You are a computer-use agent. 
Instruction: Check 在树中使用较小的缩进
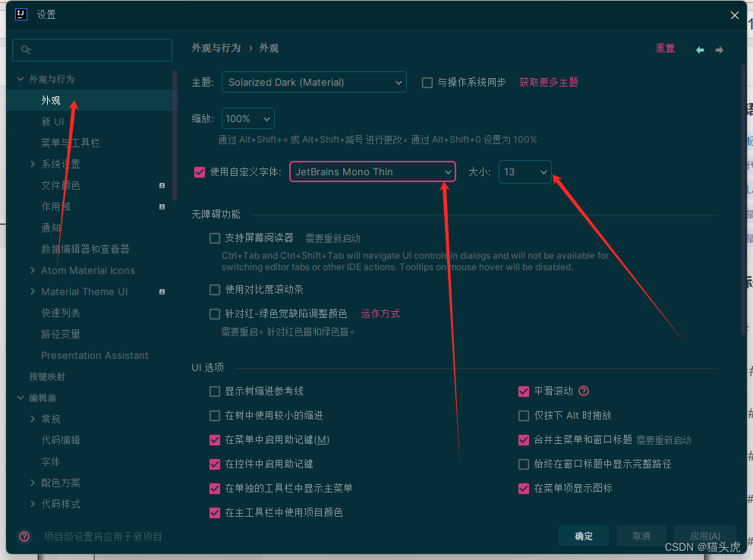click(x=215, y=416)
